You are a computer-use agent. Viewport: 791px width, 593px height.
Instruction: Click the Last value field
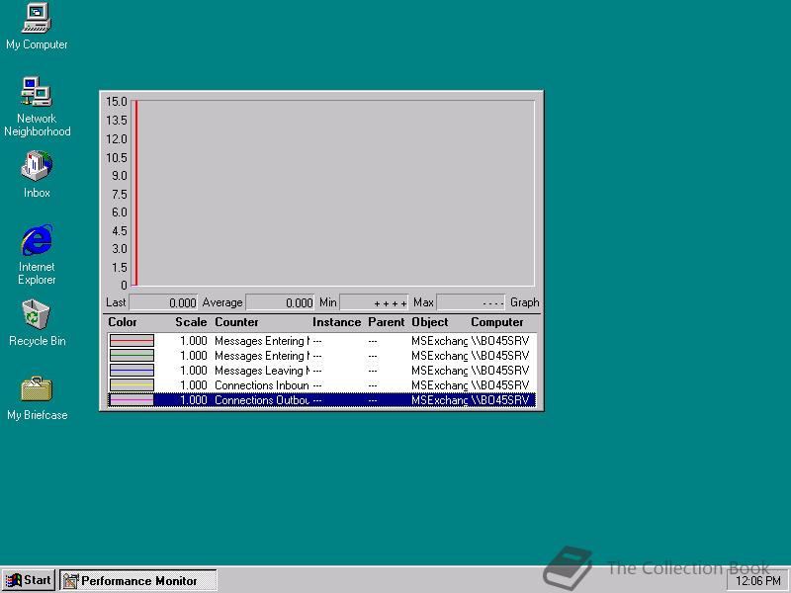[x=163, y=302]
